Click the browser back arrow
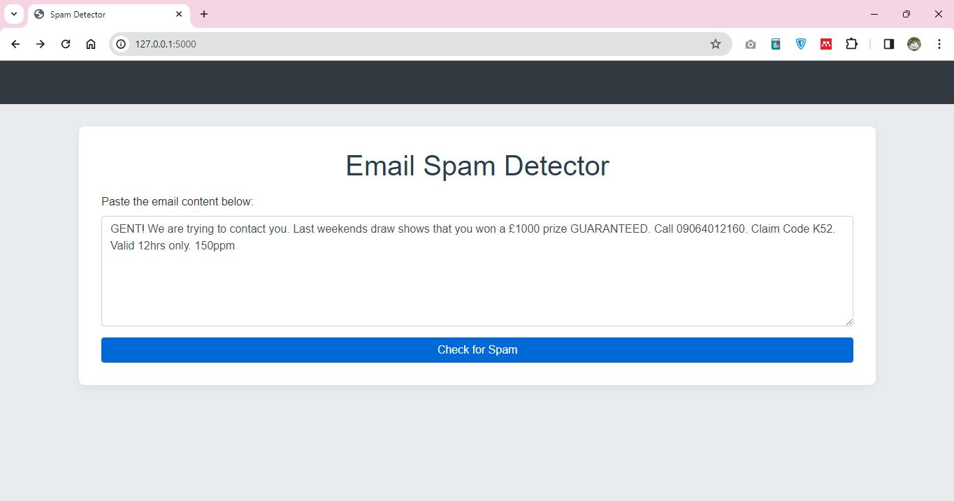This screenshot has width=954, height=501. pyautogui.click(x=15, y=44)
